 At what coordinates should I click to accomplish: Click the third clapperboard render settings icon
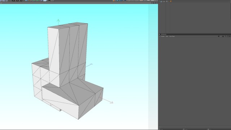pos(21,0)
